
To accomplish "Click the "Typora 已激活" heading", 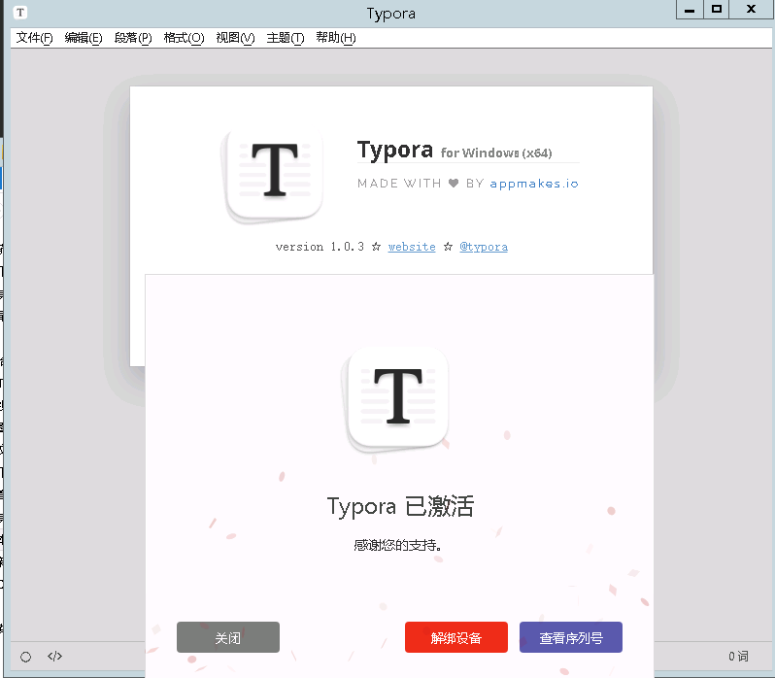I will click(x=400, y=506).
